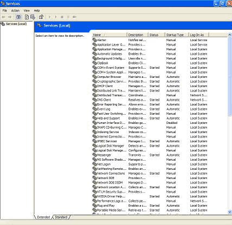
Task: Sort by the Startup Type column header
Action: pyautogui.click(x=177, y=35)
